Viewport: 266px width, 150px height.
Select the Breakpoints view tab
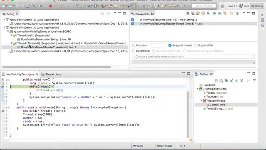tap(142, 14)
